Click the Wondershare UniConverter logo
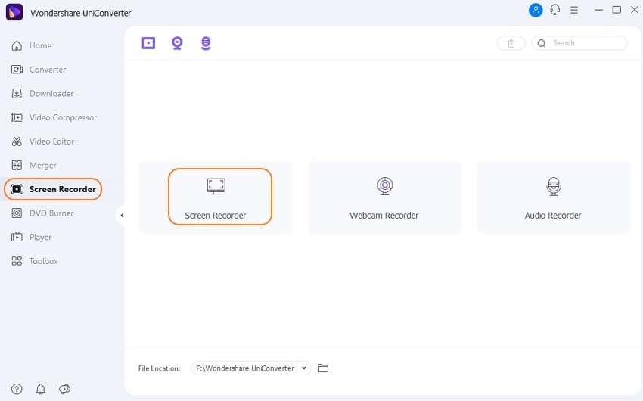643x401 pixels. (x=14, y=12)
